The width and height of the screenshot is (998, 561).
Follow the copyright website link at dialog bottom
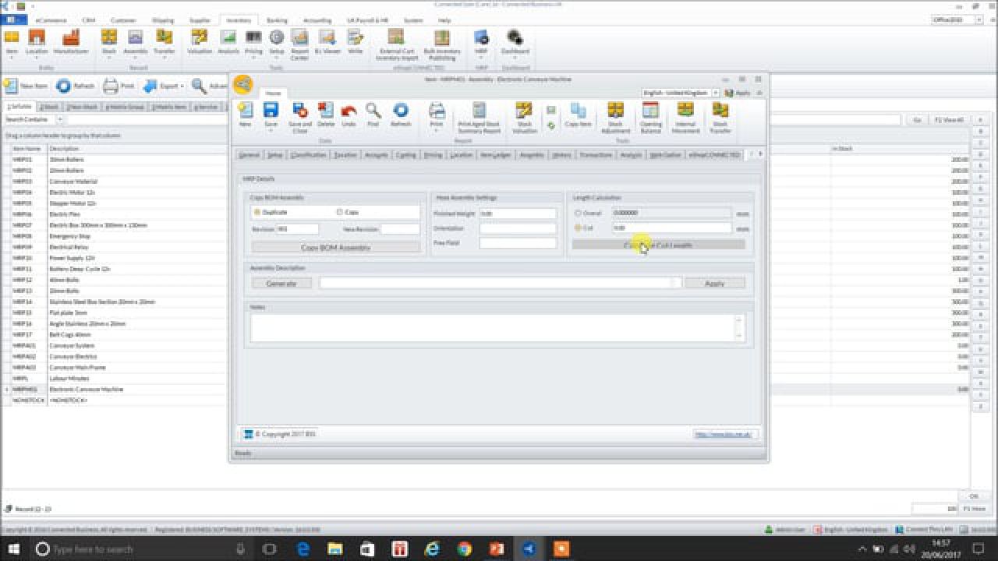[x=724, y=434]
